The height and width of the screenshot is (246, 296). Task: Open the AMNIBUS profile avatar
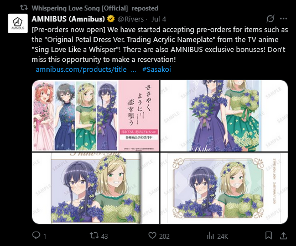coord(18,23)
